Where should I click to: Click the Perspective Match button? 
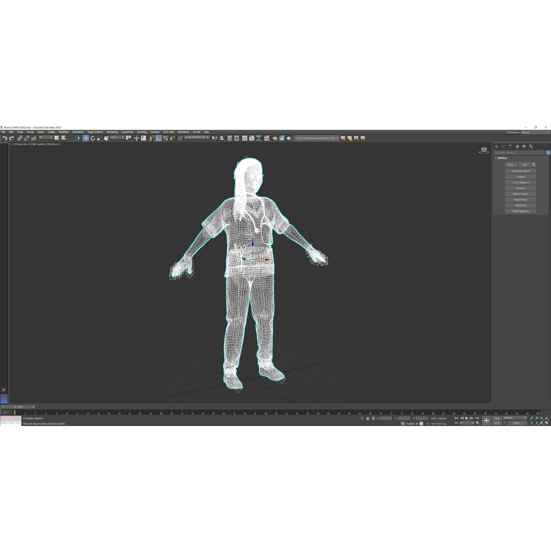[x=521, y=171]
